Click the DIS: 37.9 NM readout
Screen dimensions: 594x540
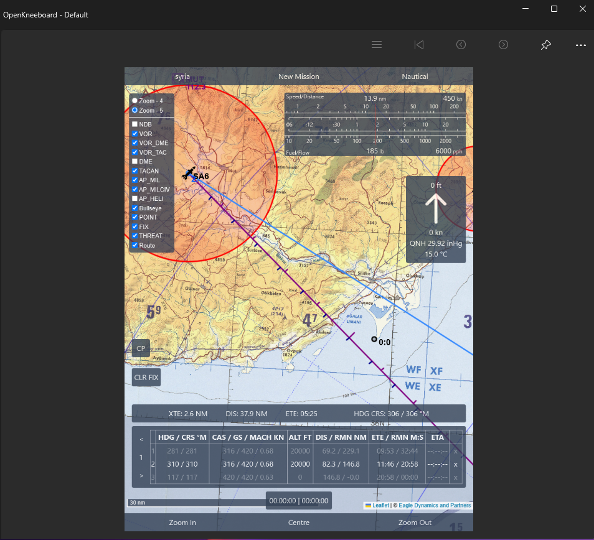(x=247, y=414)
